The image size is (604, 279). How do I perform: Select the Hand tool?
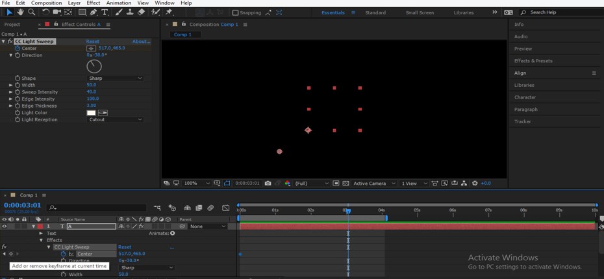21,12
